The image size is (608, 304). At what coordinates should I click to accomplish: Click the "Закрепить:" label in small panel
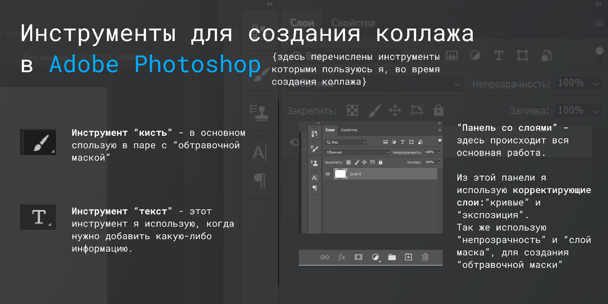tap(334, 162)
